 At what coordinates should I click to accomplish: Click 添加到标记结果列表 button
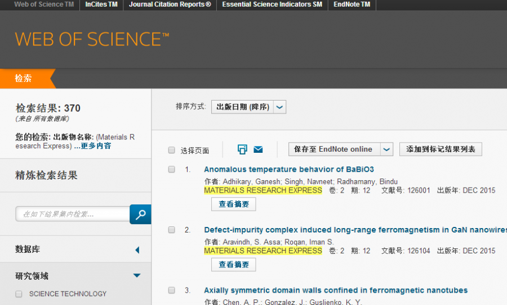[x=441, y=149]
